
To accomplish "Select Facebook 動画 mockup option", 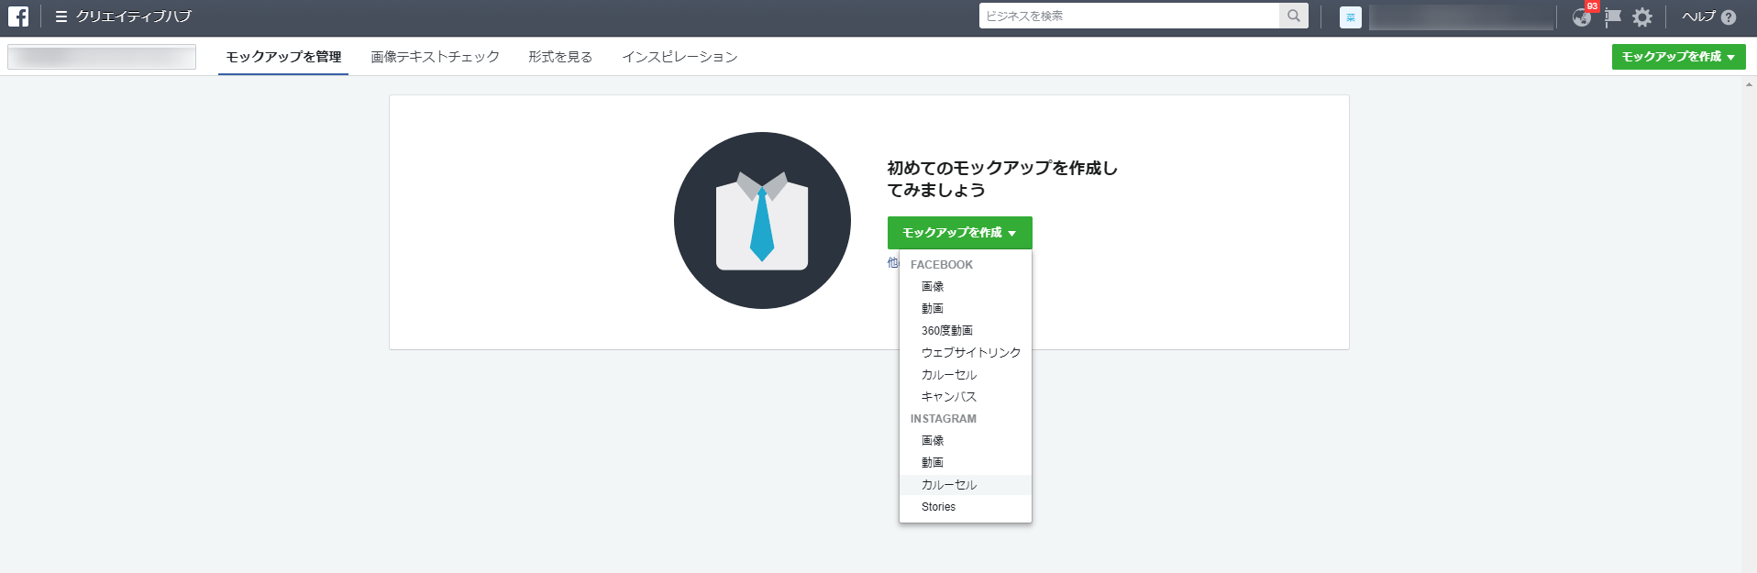I will [x=966, y=309].
